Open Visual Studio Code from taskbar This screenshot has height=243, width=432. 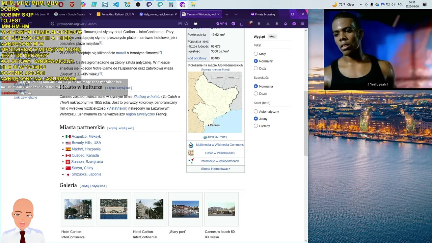tap(116, 4)
